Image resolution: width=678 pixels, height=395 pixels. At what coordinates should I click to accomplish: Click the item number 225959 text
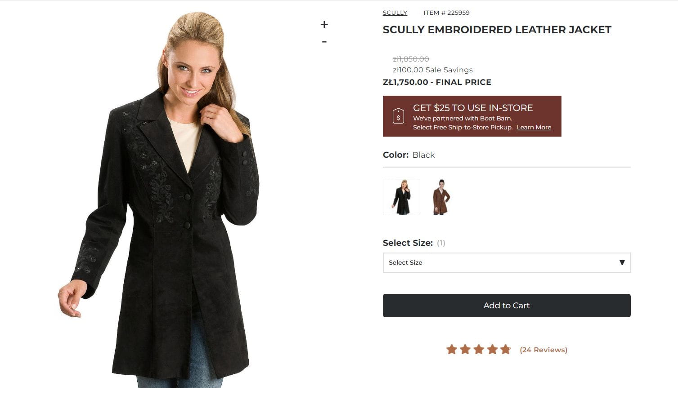click(x=446, y=13)
